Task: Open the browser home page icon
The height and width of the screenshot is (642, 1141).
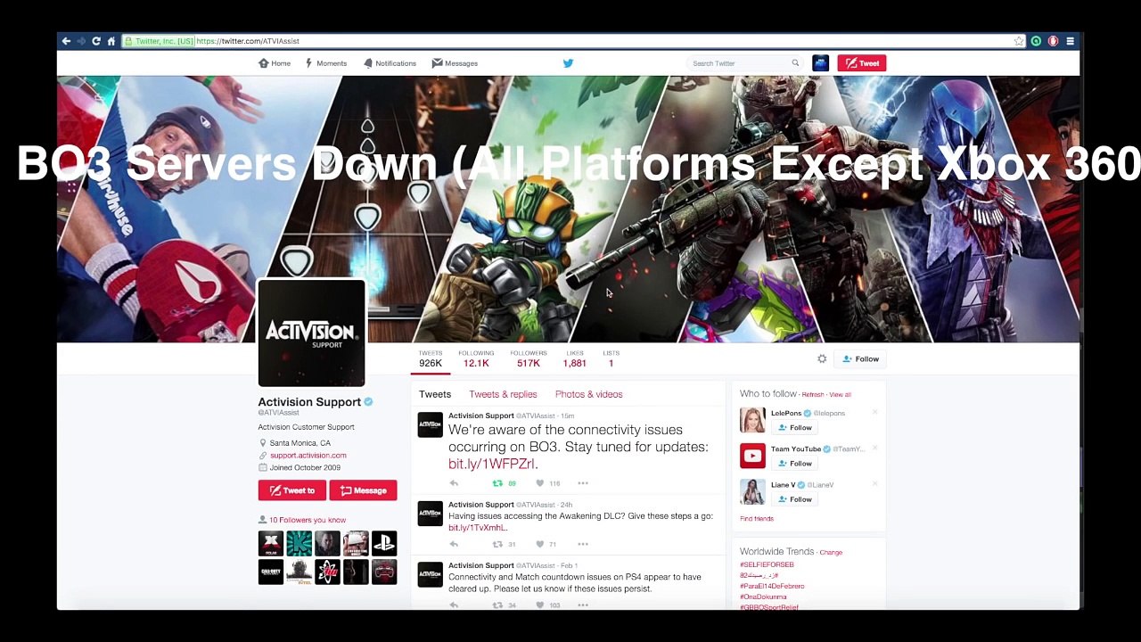Action: point(111,41)
